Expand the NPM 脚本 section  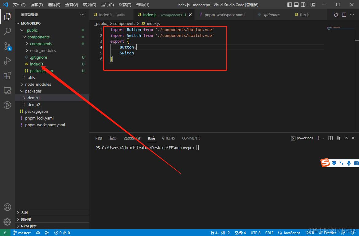[52, 226]
